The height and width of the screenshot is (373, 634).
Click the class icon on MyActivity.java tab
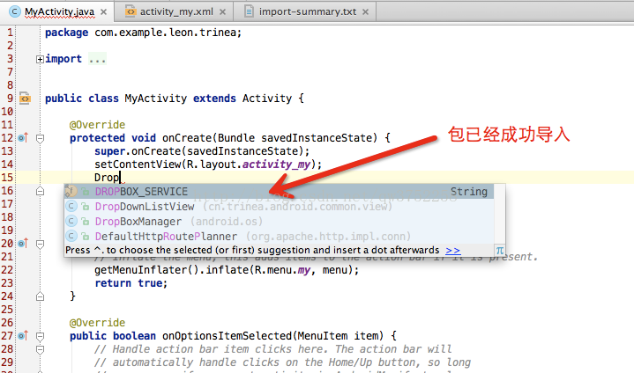pyautogui.click(x=15, y=11)
